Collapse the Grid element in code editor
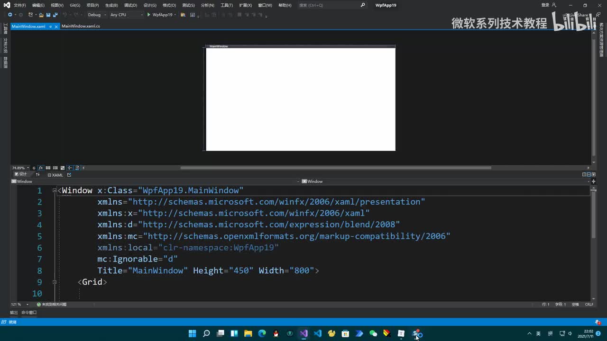 55,282
